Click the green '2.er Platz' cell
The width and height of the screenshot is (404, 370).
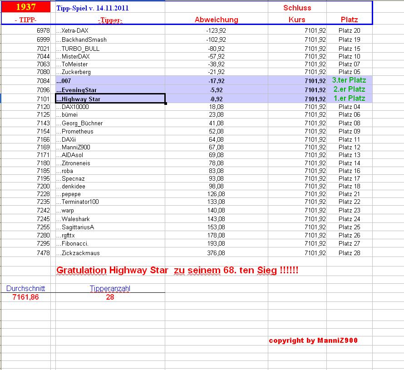tap(350, 89)
